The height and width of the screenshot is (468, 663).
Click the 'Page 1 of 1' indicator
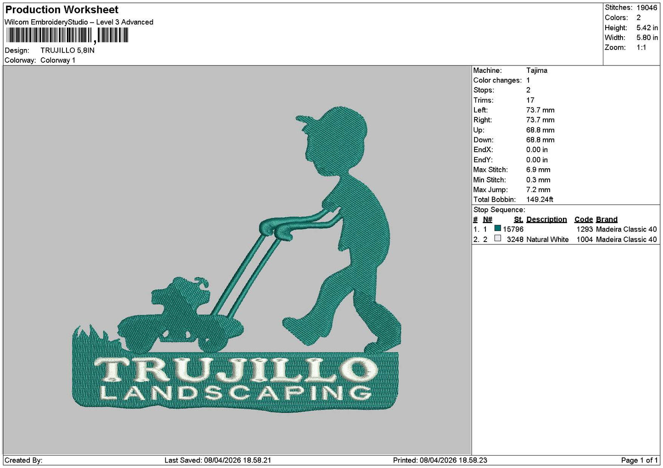(640, 460)
